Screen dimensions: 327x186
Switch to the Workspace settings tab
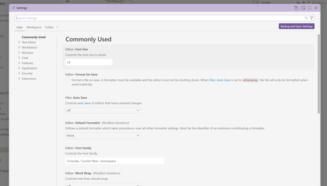(34, 27)
